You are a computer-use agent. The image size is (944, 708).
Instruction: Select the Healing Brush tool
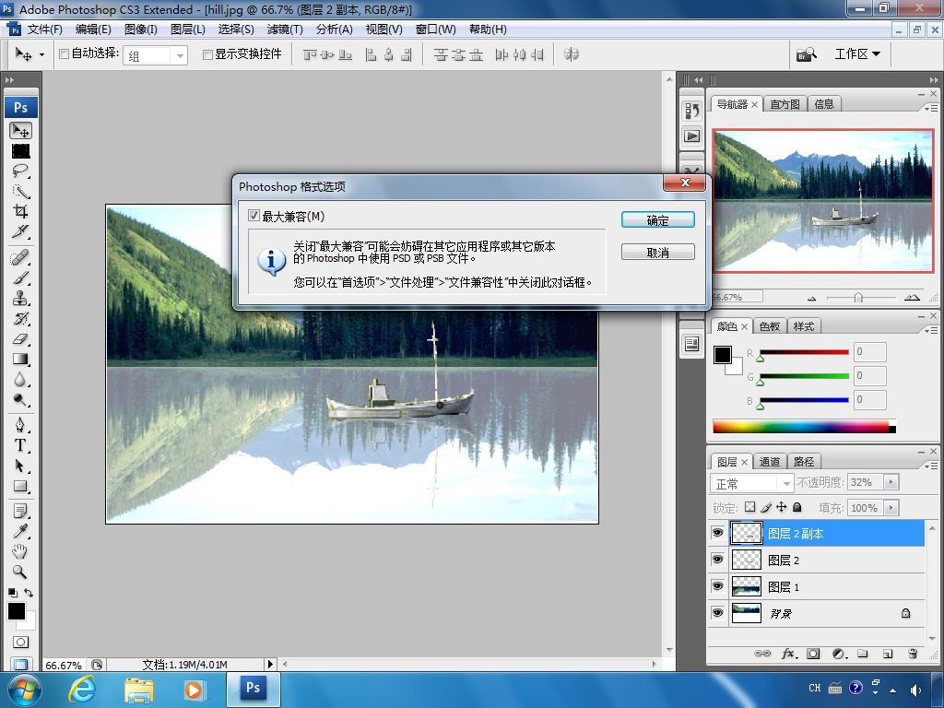click(x=21, y=258)
